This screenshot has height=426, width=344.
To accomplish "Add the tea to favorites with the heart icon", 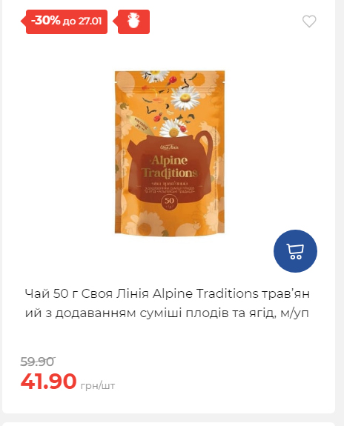I will pyautogui.click(x=309, y=21).
